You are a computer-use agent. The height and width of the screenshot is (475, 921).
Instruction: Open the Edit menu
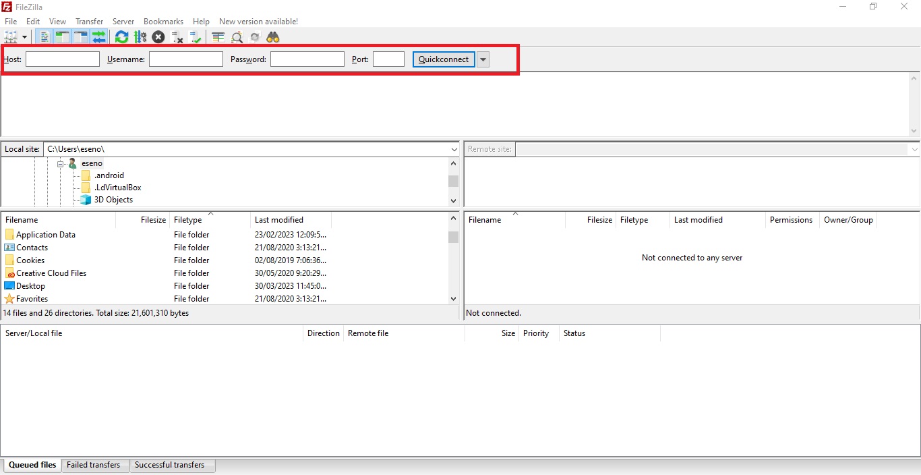pos(33,22)
